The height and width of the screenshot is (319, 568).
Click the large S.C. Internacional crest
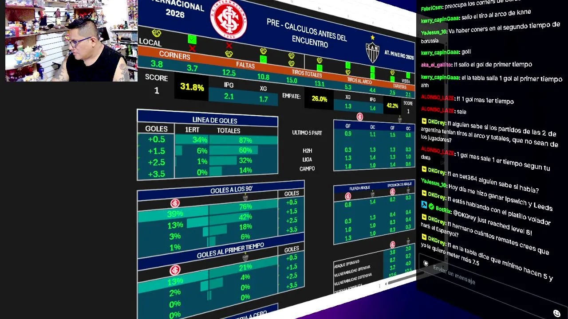pos(229,19)
